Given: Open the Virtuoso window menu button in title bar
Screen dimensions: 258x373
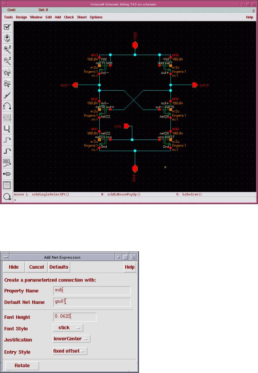Looking at the screenshot, I should (5, 4).
